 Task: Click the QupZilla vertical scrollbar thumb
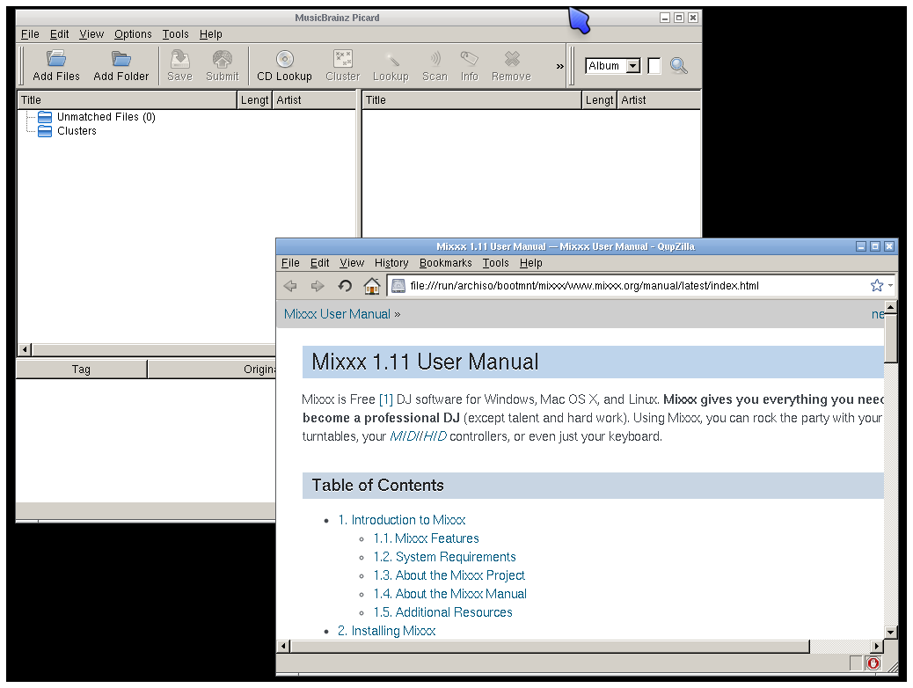(890, 338)
